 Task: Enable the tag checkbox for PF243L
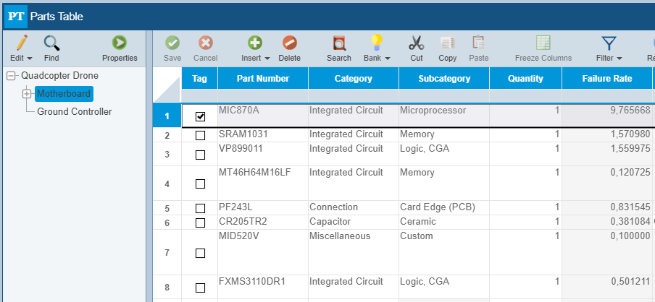(x=201, y=208)
